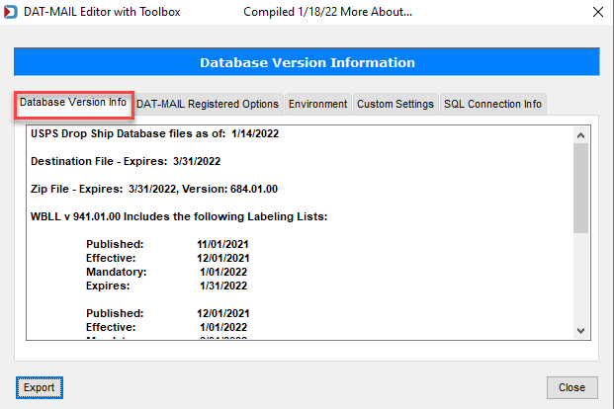Viewport: 614px width, 409px height.
Task: Switch to DAT-MAIL Registered Options tab
Action: [208, 104]
